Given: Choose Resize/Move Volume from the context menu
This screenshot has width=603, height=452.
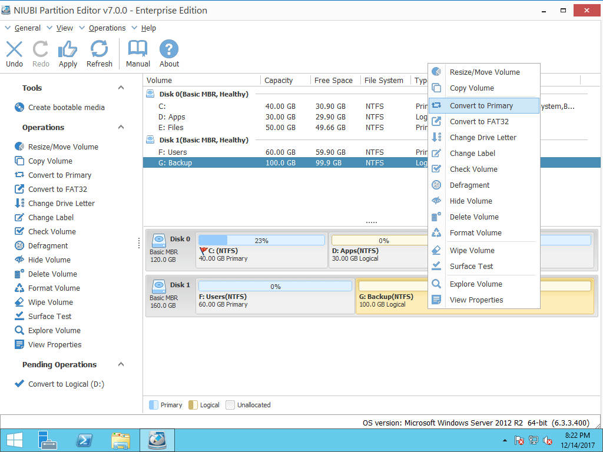Looking at the screenshot, I should tap(484, 72).
